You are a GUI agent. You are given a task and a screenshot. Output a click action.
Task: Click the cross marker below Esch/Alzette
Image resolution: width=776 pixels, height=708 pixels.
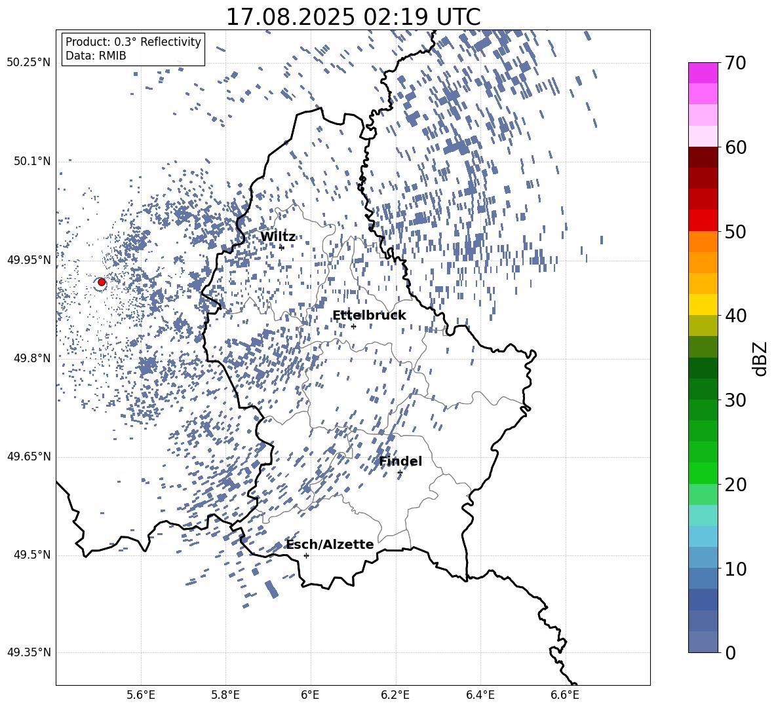(306, 555)
